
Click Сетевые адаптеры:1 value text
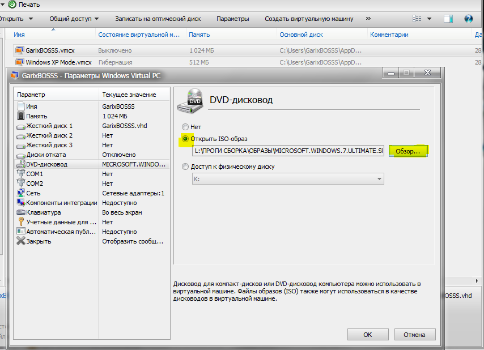coord(133,193)
